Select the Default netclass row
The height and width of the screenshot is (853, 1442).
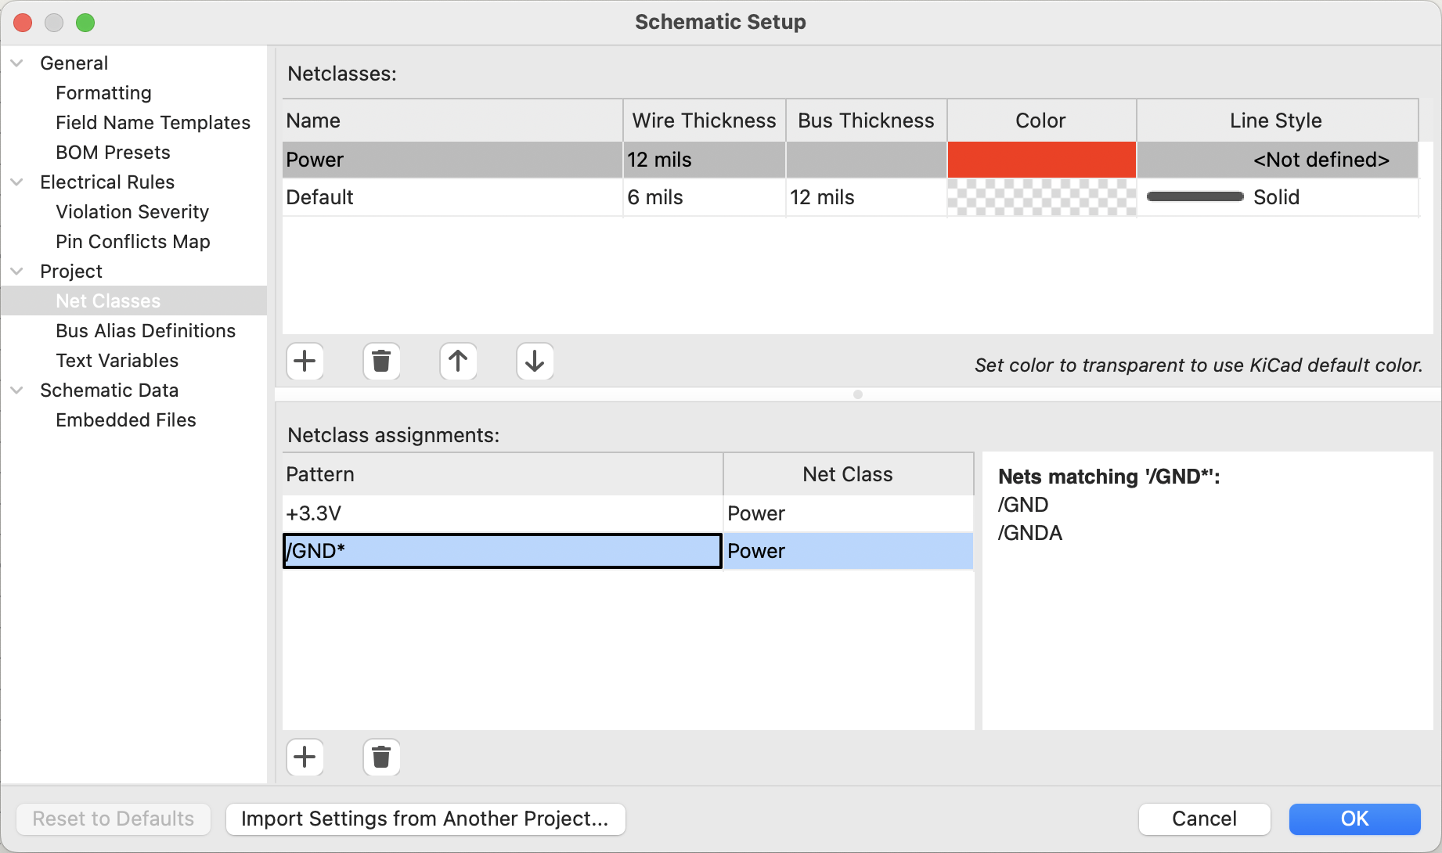pos(452,197)
